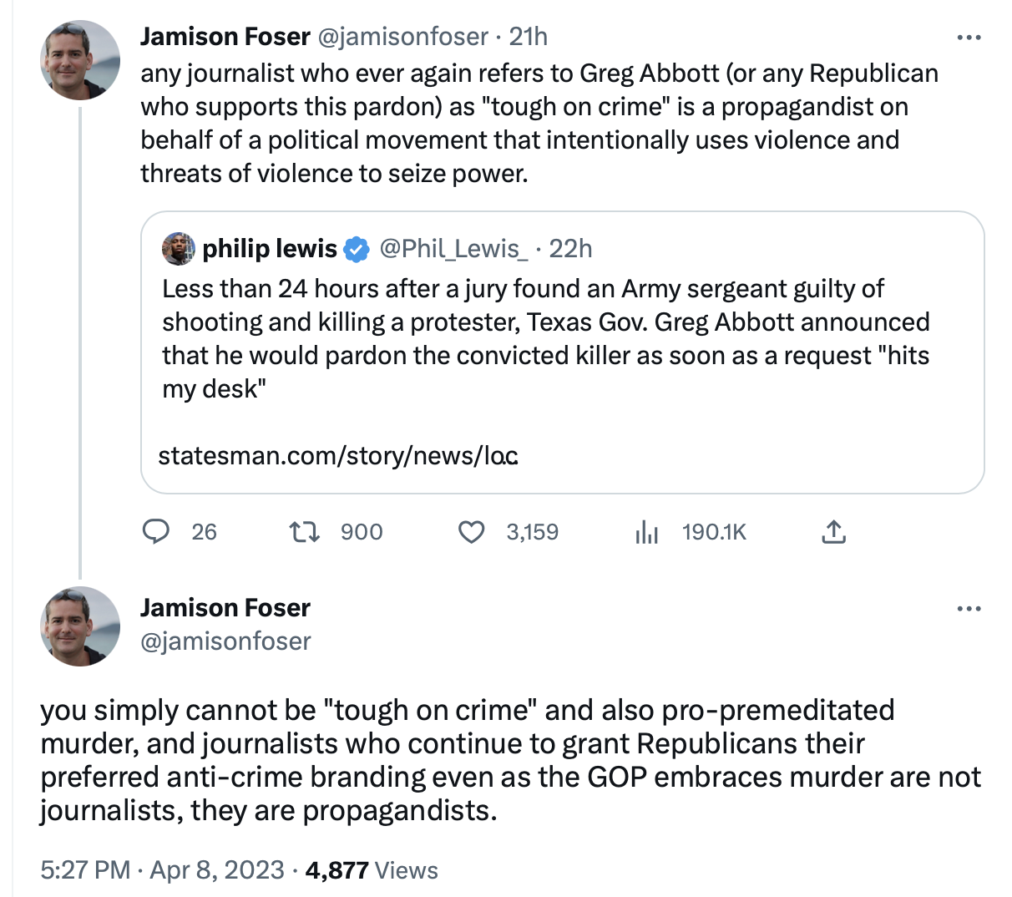Click Jamison Foser name on top tweet
1012x897 pixels.
click(x=225, y=37)
